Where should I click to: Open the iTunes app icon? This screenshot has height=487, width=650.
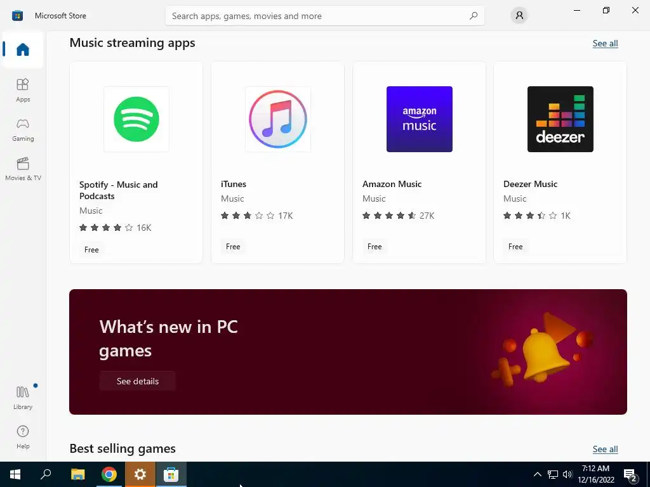(x=278, y=119)
